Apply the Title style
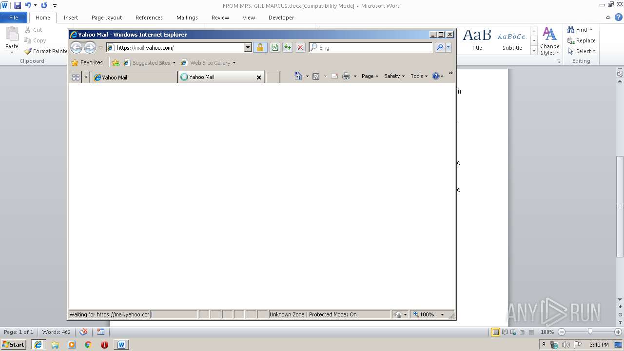This screenshot has height=351, width=624. (x=477, y=40)
